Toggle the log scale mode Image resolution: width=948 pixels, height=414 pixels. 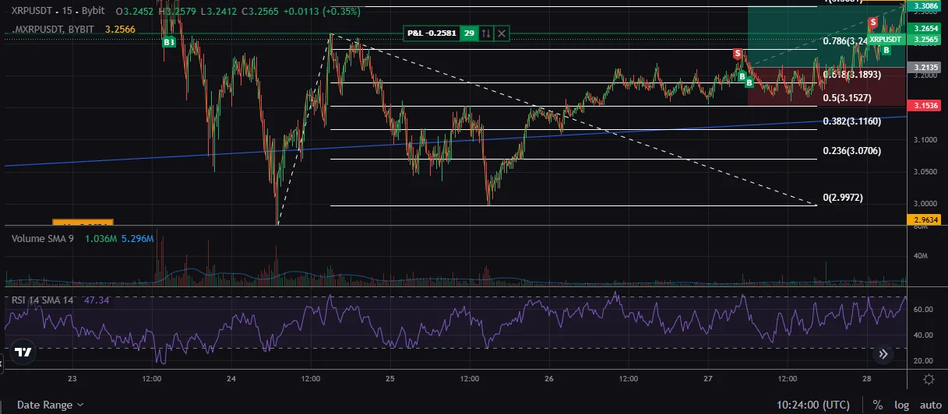click(901, 405)
